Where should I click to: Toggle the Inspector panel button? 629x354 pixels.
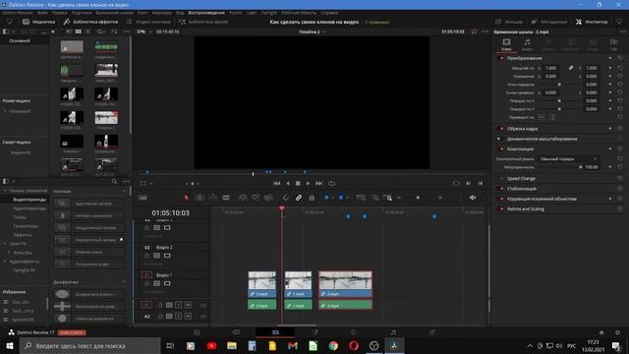[x=592, y=22]
